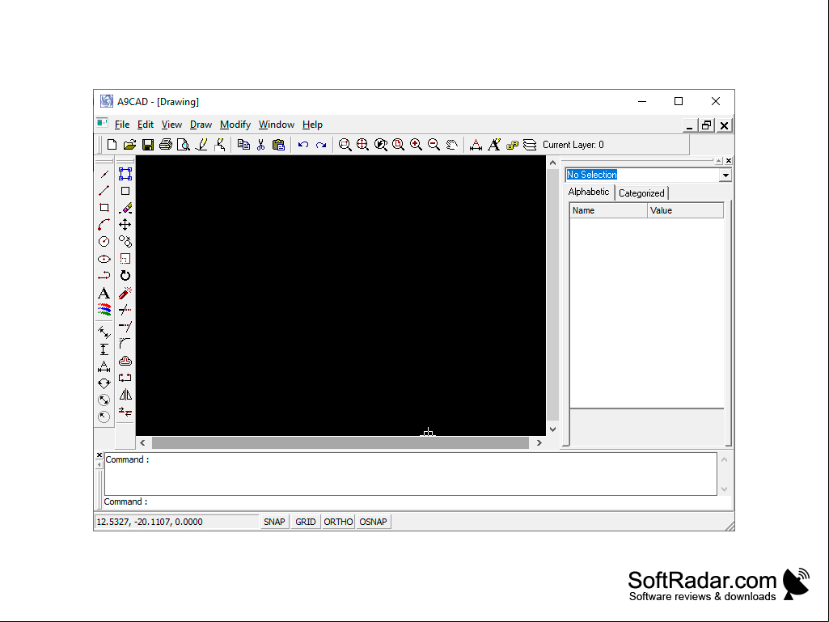Select the Mirror tool
Viewport: 829px width, 622px height.
(125, 395)
